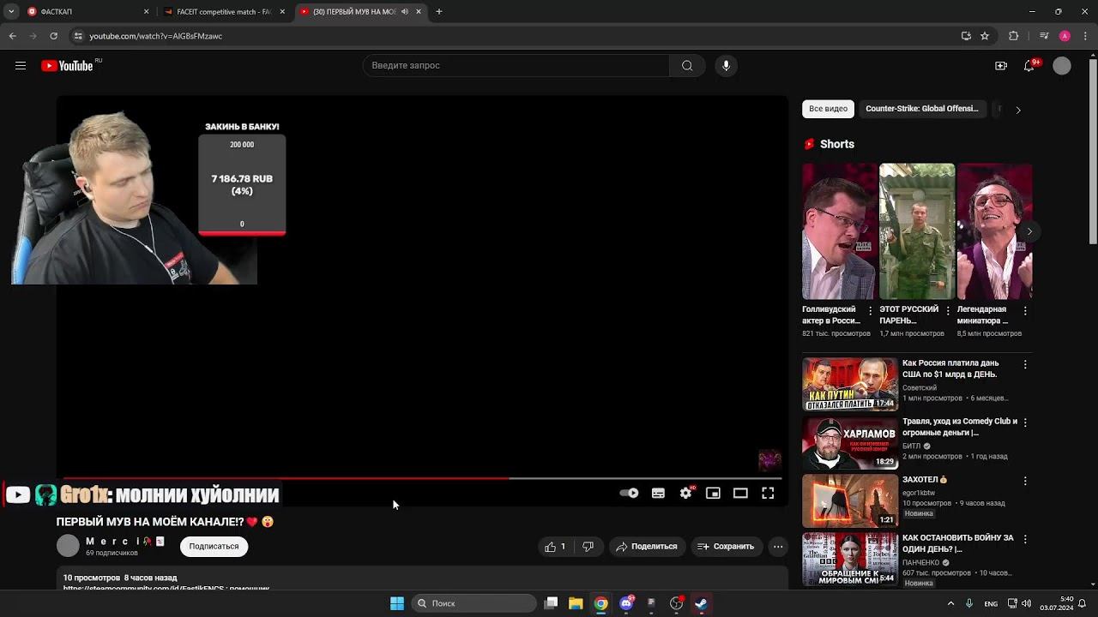Viewport: 1098px width, 617px height.
Task: Select the Counter-Strike: Global Offensive chip
Action: (921, 109)
